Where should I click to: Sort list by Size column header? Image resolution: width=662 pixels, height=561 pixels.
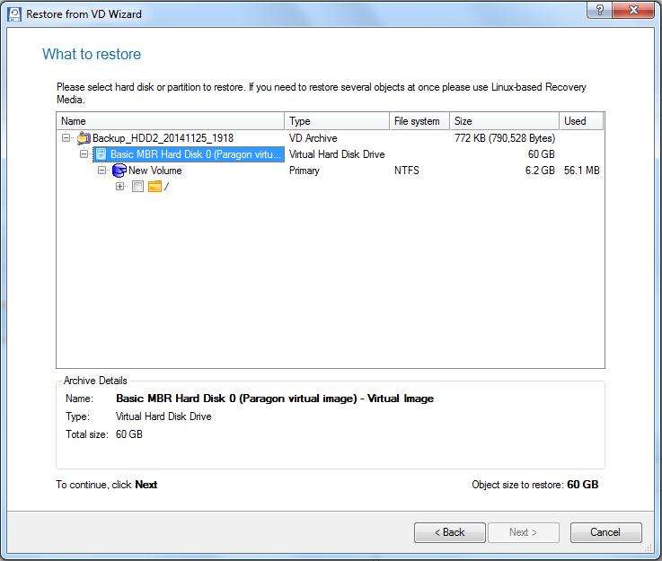(x=505, y=121)
